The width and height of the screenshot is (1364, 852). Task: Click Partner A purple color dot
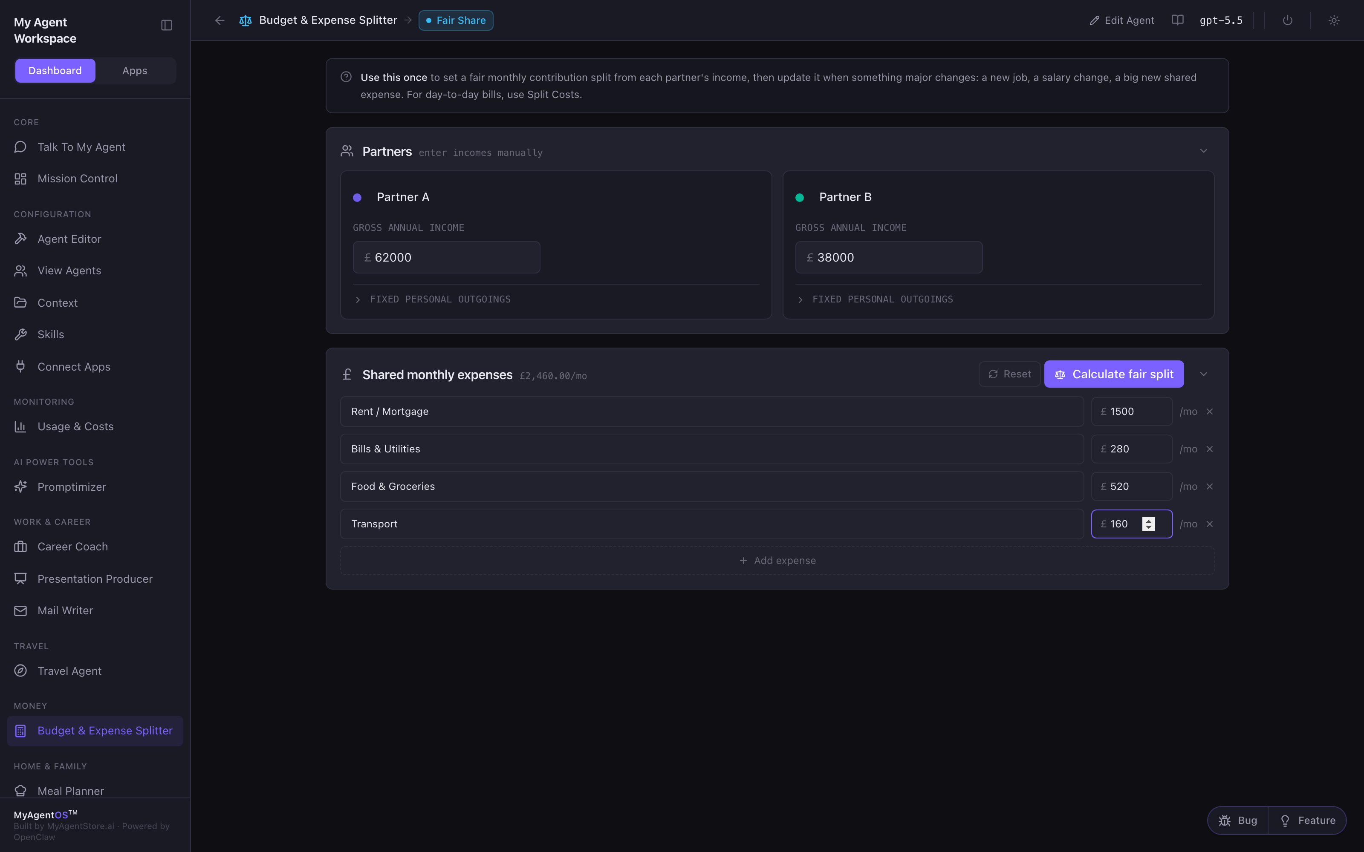click(357, 198)
